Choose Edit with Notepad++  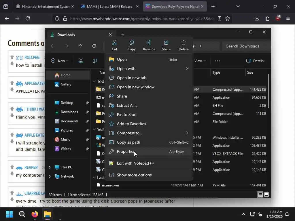149,163
